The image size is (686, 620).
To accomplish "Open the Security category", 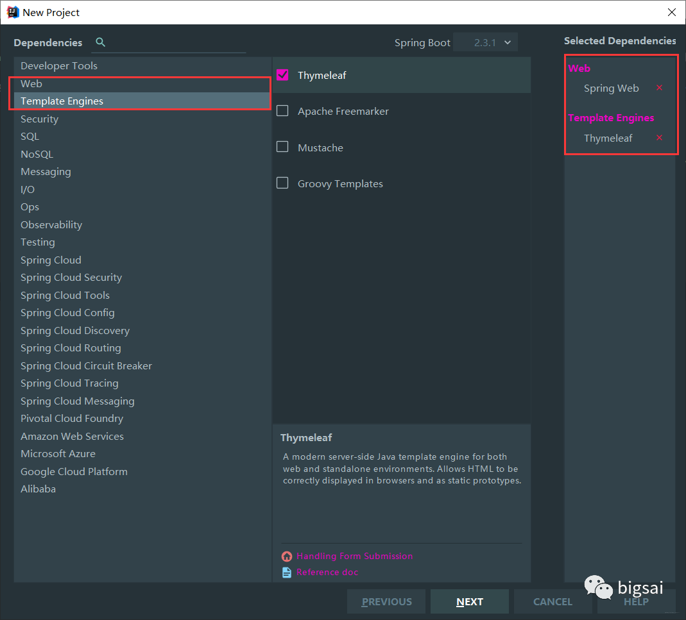I will pos(142,119).
